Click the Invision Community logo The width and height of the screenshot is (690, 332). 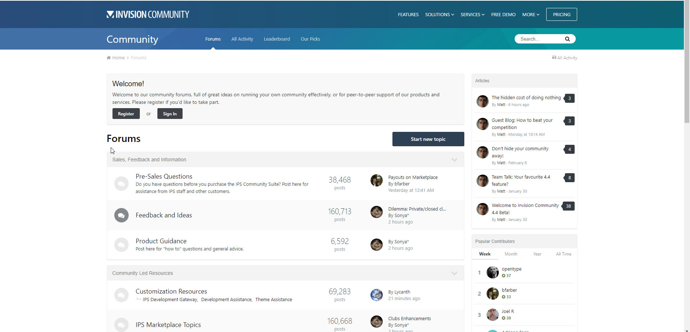(148, 14)
